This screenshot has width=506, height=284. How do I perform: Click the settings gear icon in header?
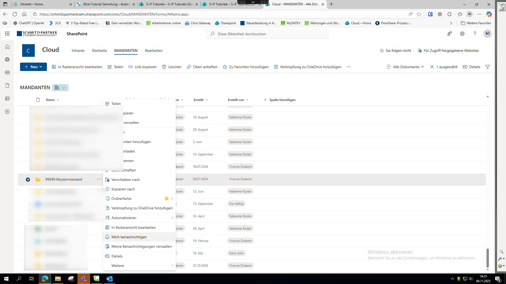(x=462, y=34)
